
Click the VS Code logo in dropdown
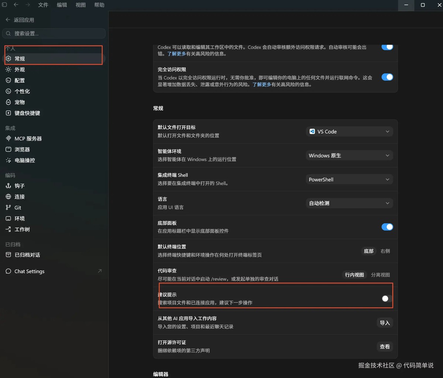coord(312,132)
